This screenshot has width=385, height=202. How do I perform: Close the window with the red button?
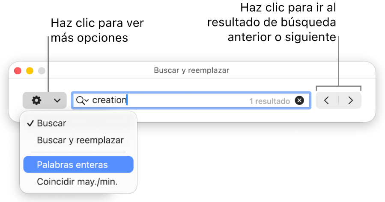pyautogui.click(x=18, y=71)
